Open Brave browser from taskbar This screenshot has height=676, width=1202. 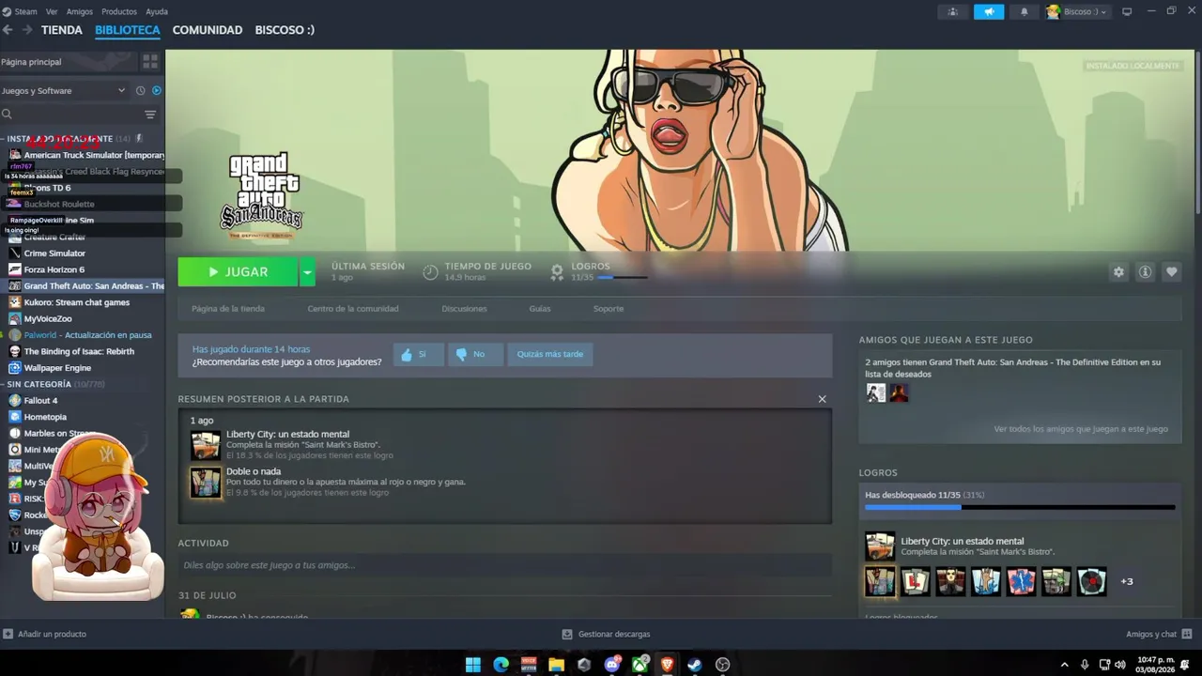[668, 665]
